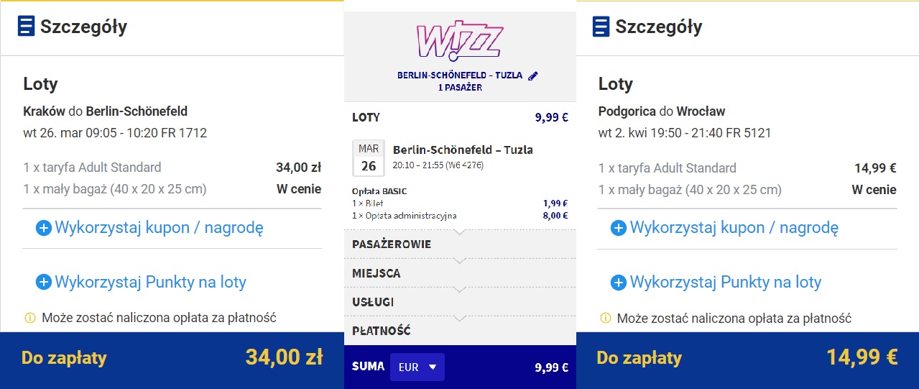Expand the PŁATNOŚĆ section

pyautogui.click(x=460, y=331)
